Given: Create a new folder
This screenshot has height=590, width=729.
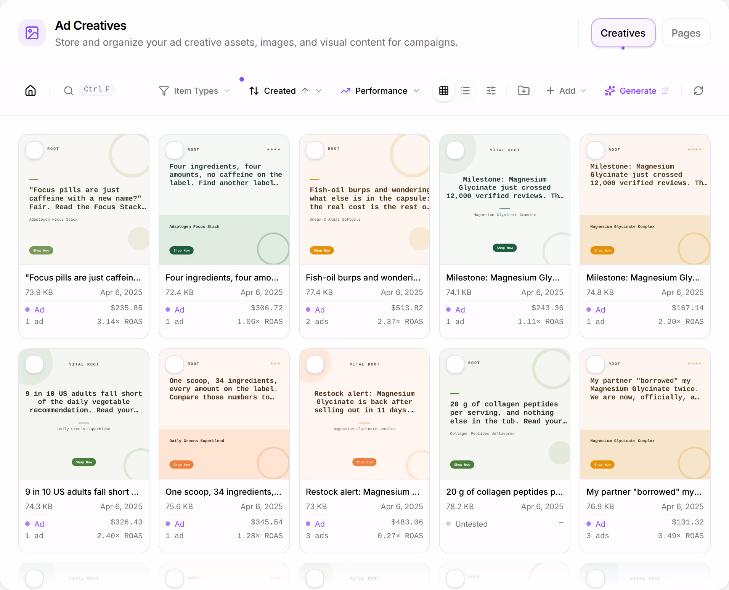Looking at the screenshot, I should [524, 91].
